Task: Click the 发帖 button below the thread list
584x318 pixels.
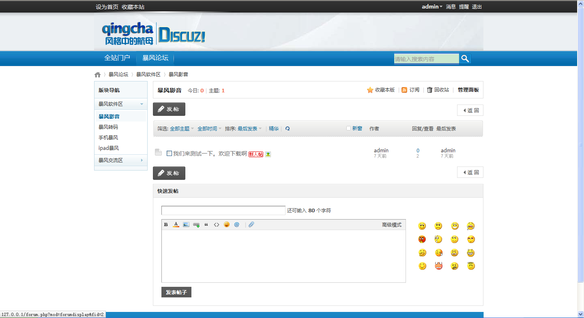Action: click(169, 173)
